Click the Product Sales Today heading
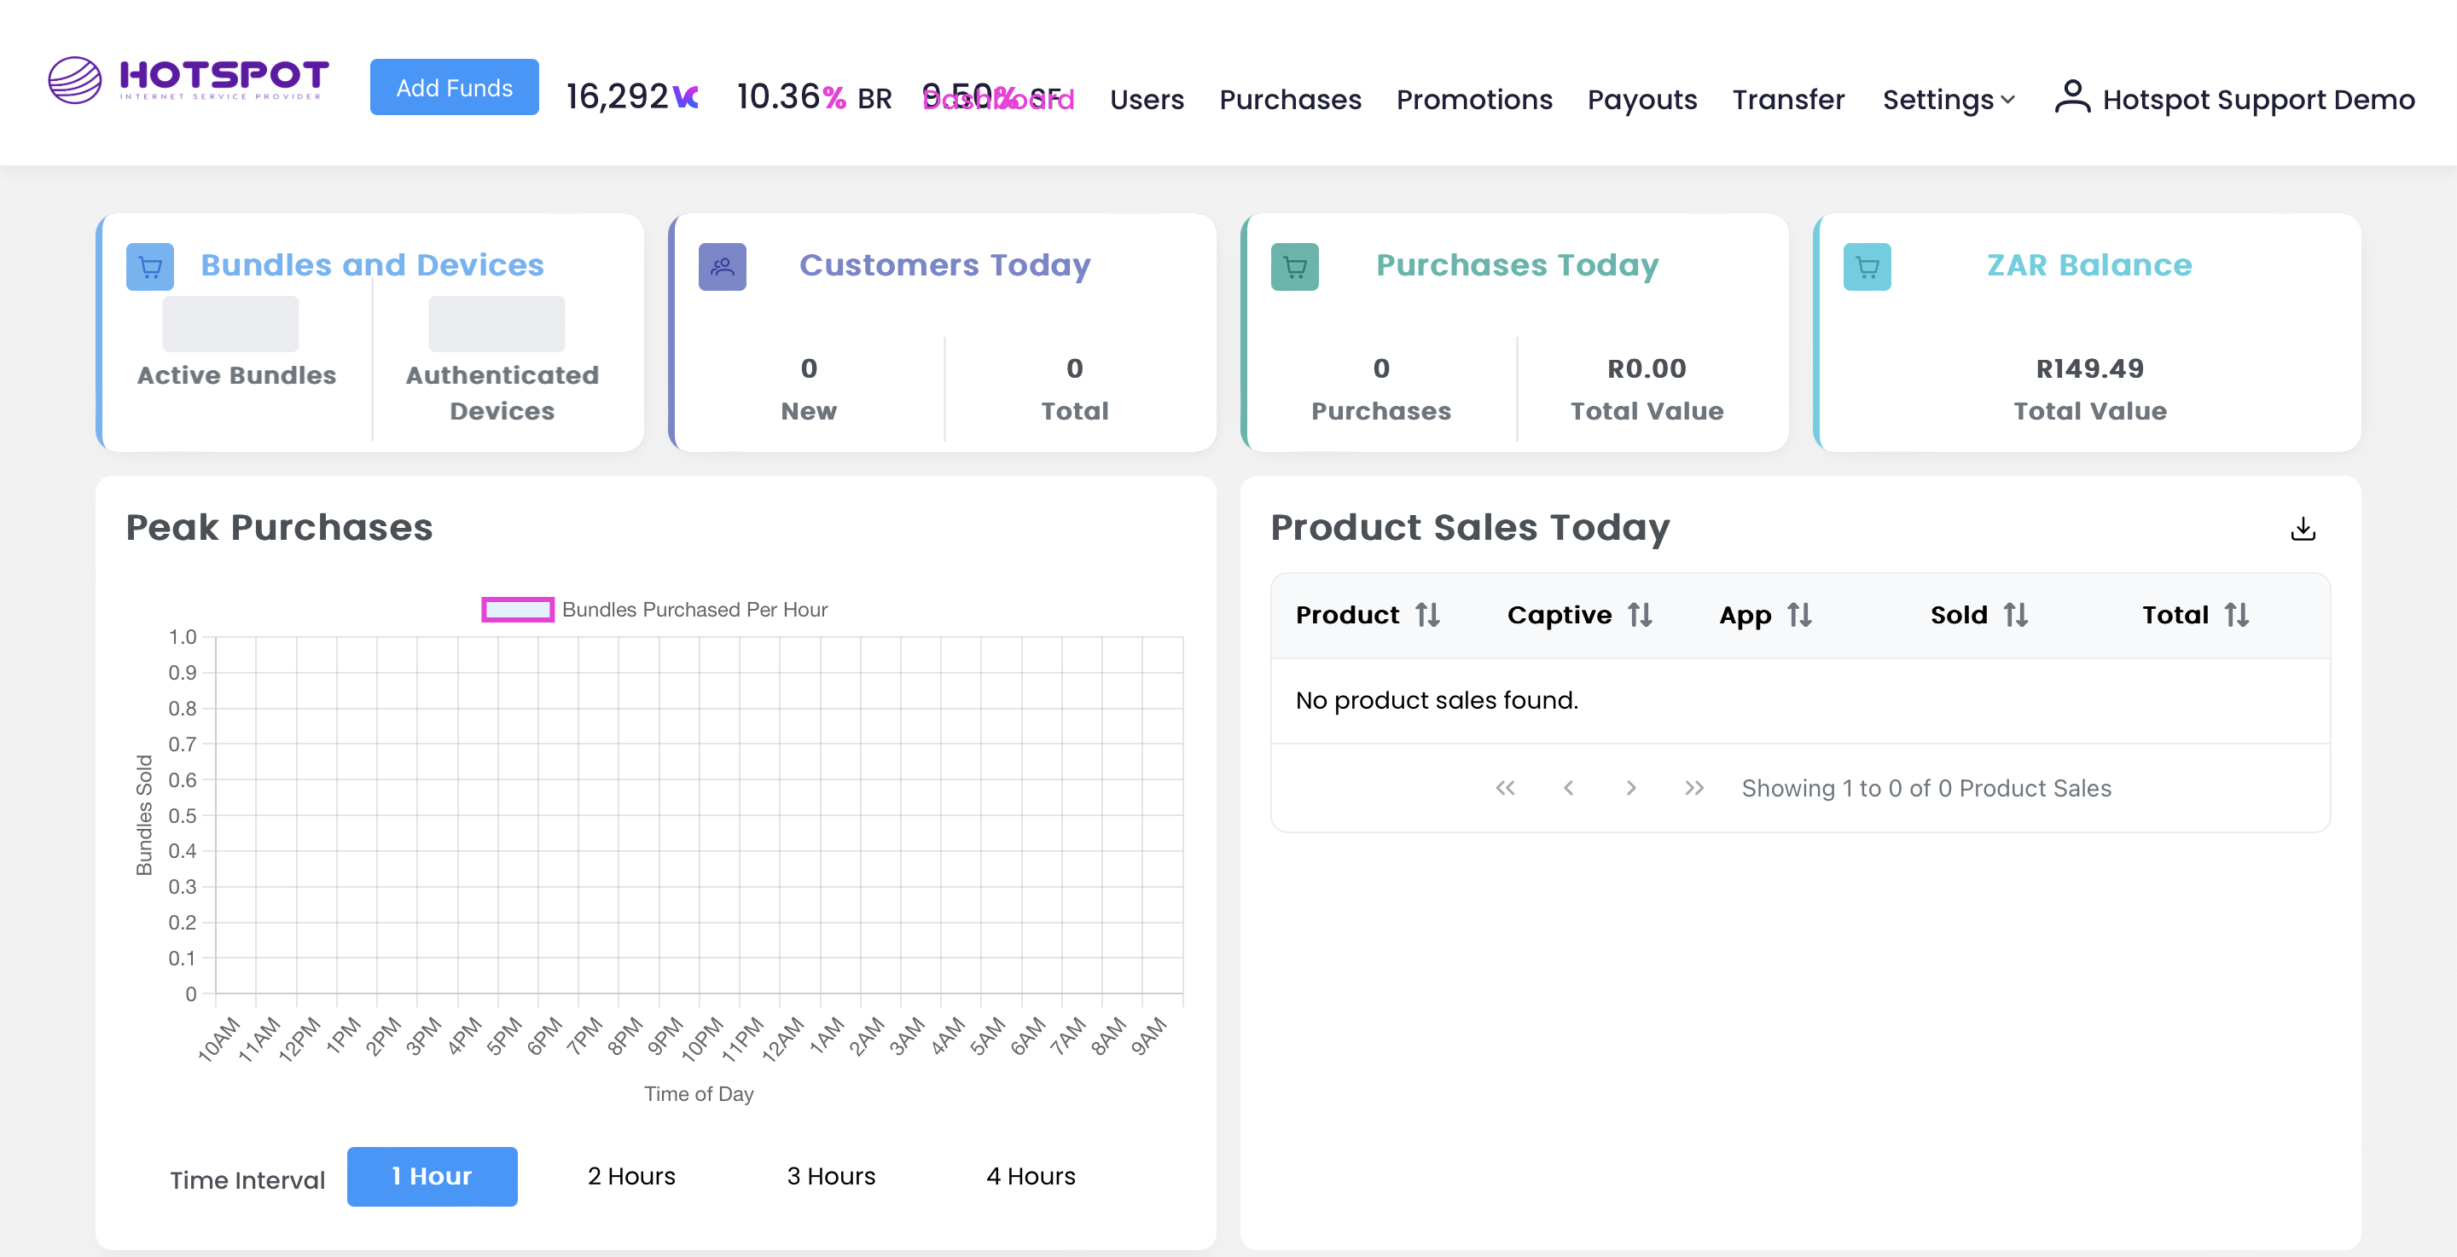This screenshot has width=2457, height=1257. [1470, 527]
